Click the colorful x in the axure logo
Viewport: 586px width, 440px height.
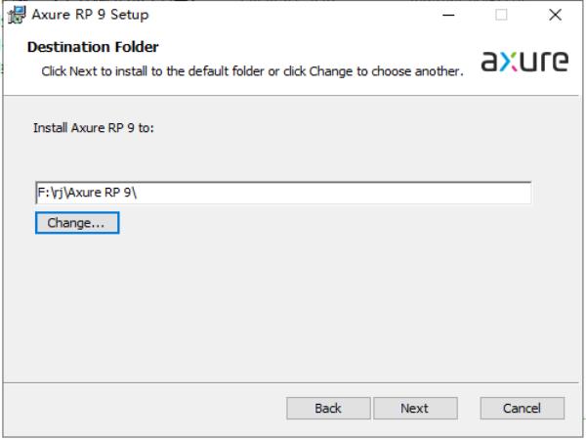pyautogui.click(x=509, y=62)
